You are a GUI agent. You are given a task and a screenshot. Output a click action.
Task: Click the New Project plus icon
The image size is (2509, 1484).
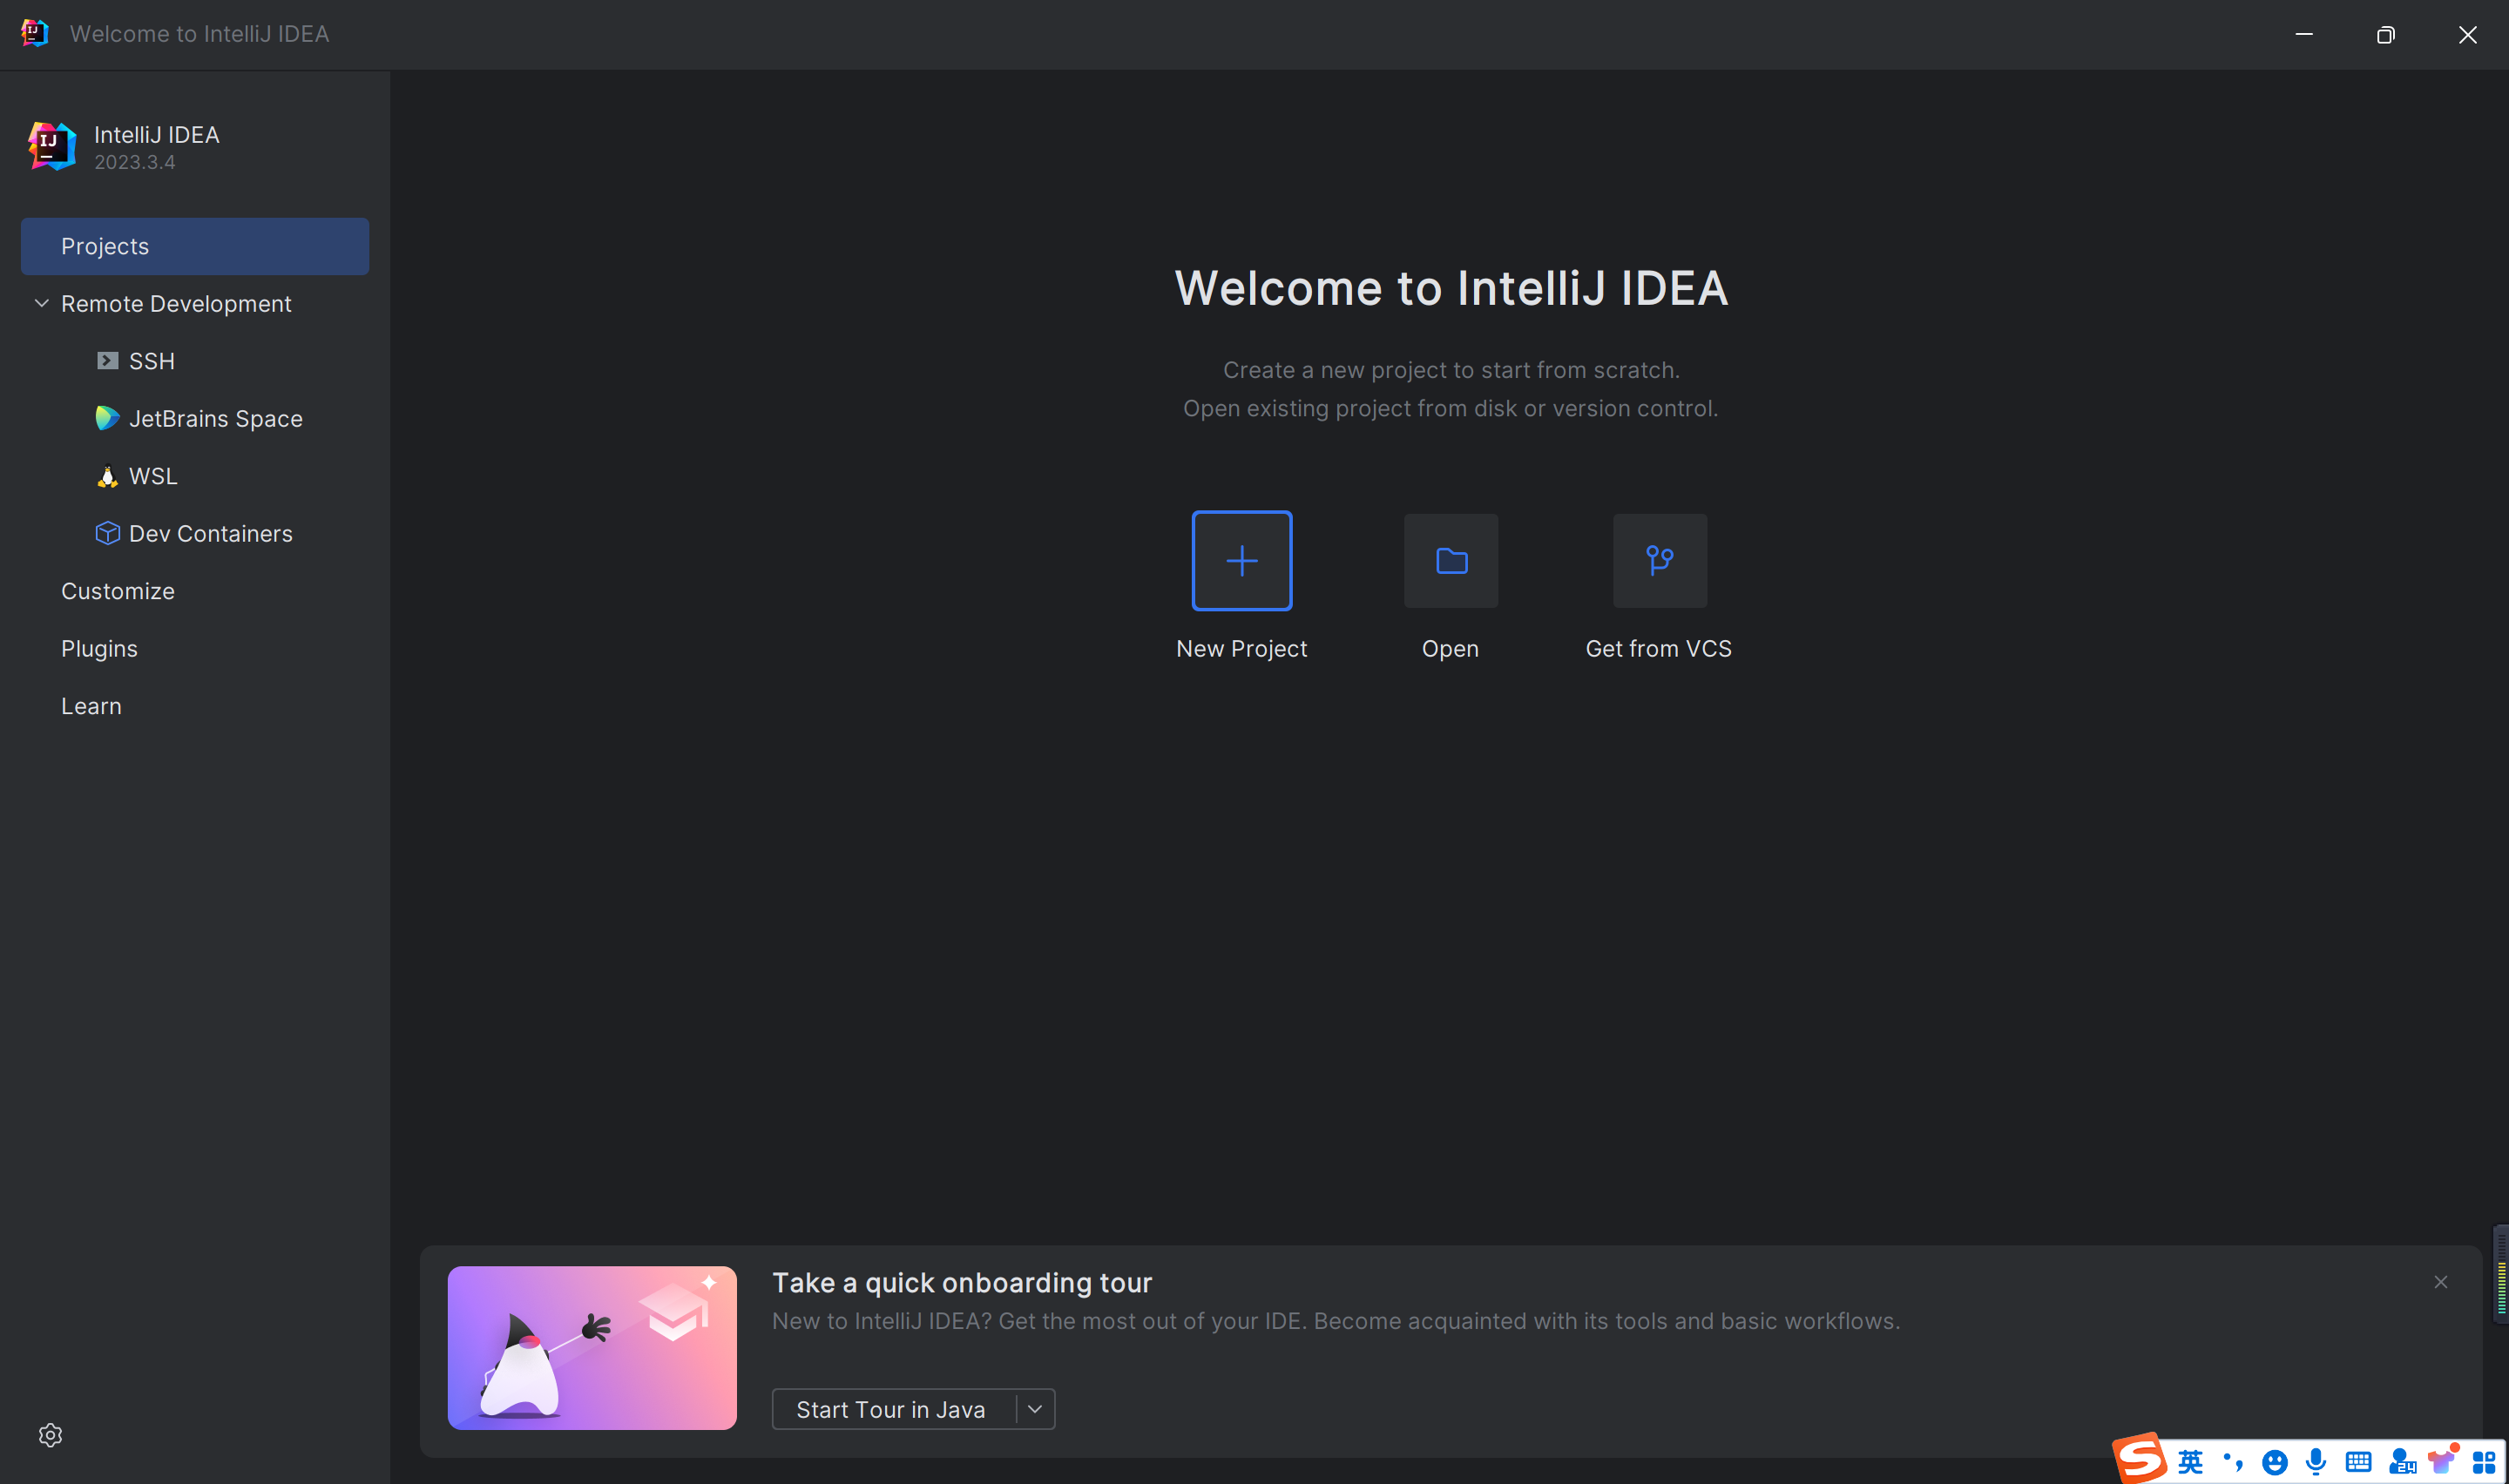[1241, 561]
